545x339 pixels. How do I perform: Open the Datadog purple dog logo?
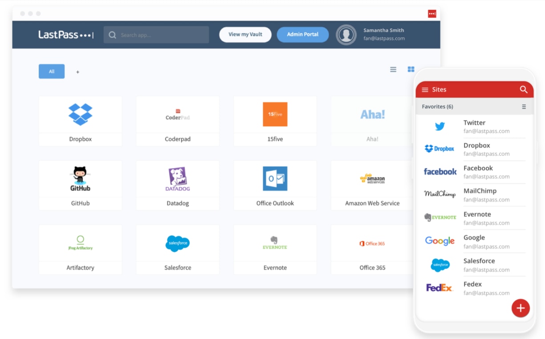coord(178,179)
